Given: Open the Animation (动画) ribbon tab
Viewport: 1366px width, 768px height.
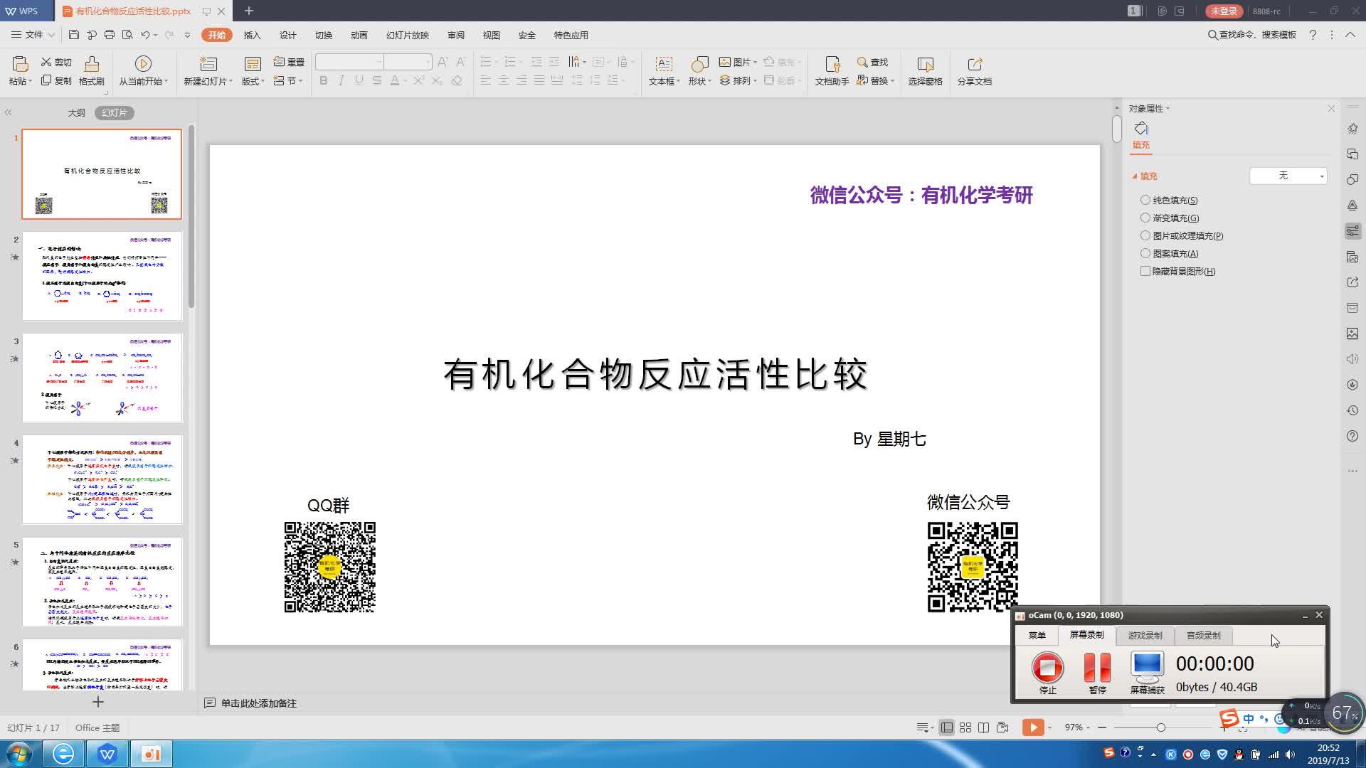Looking at the screenshot, I should click(x=359, y=35).
